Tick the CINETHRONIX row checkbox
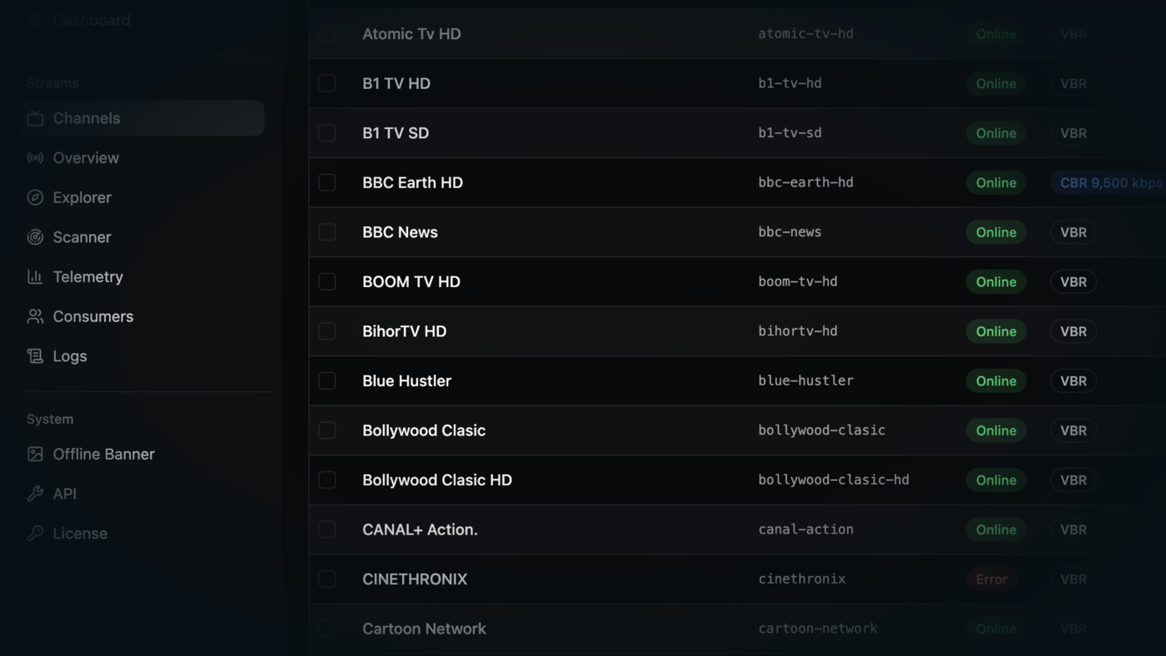 click(326, 579)
